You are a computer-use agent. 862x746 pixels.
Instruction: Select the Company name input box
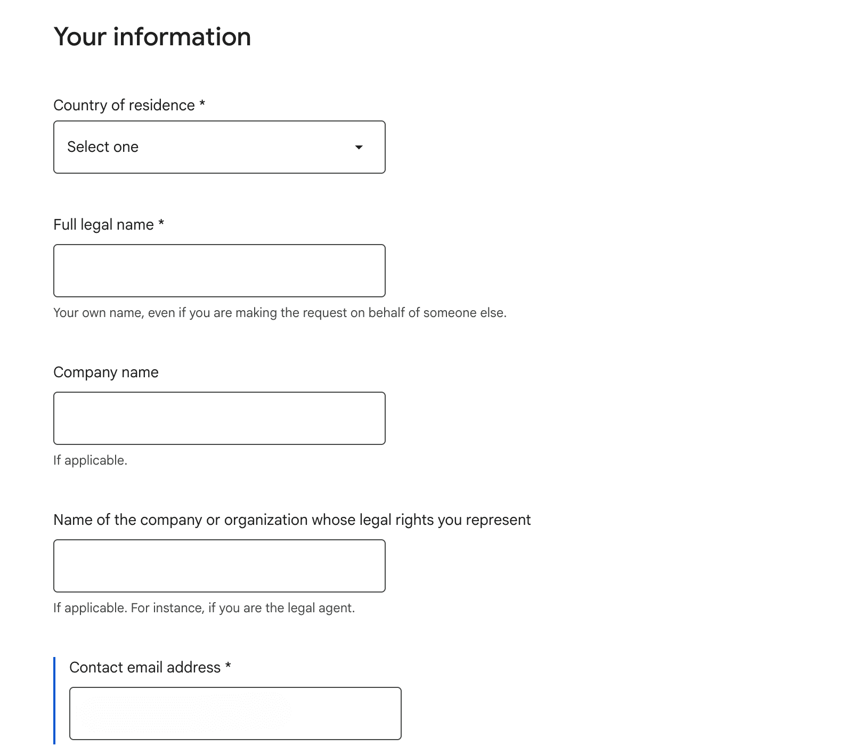(218, 418)
